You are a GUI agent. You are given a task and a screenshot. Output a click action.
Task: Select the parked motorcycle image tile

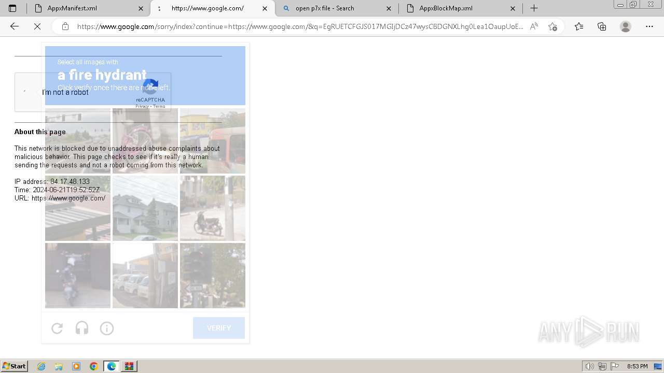click(213, 208)
